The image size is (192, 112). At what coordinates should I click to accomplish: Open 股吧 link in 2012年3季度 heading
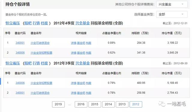(x=28, y=63)
